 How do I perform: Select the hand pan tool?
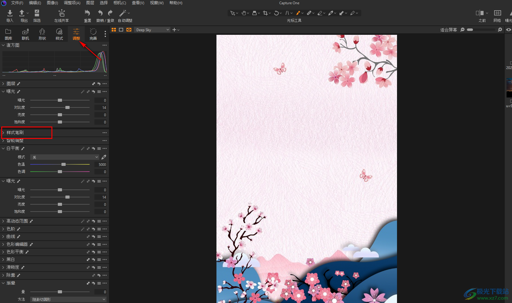(x=244, y=13)
